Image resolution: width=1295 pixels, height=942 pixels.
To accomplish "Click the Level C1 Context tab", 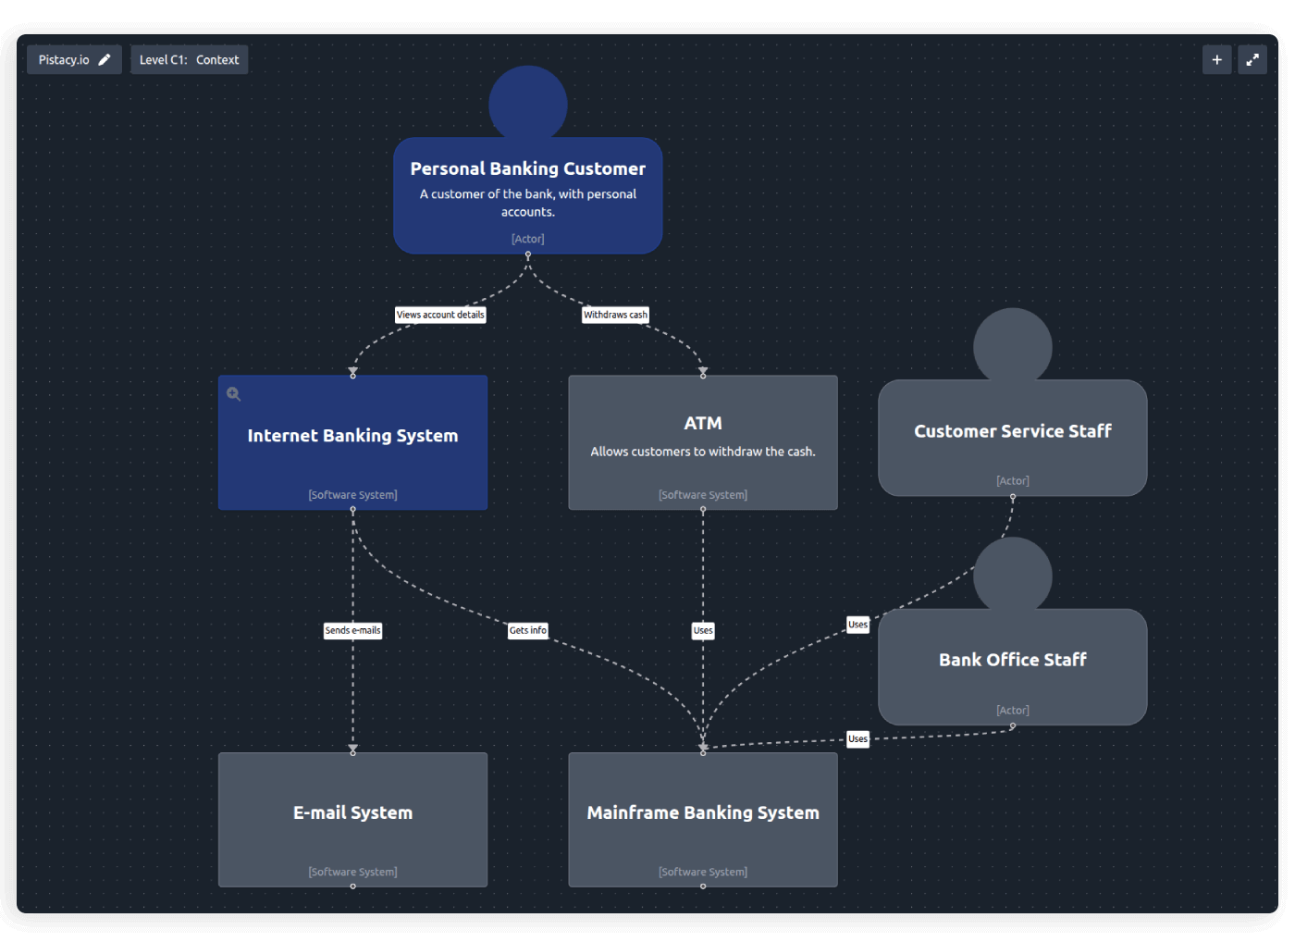I will click(189, 58).
